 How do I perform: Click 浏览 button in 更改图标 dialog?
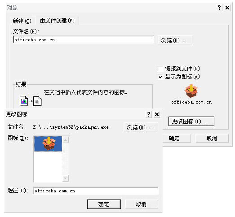(141, 127)
